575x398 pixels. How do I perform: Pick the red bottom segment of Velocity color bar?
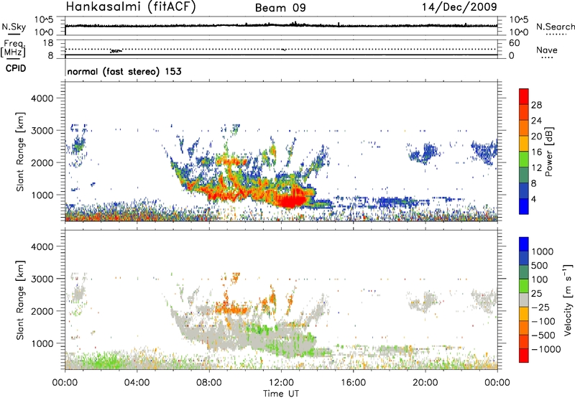(524, 356)
